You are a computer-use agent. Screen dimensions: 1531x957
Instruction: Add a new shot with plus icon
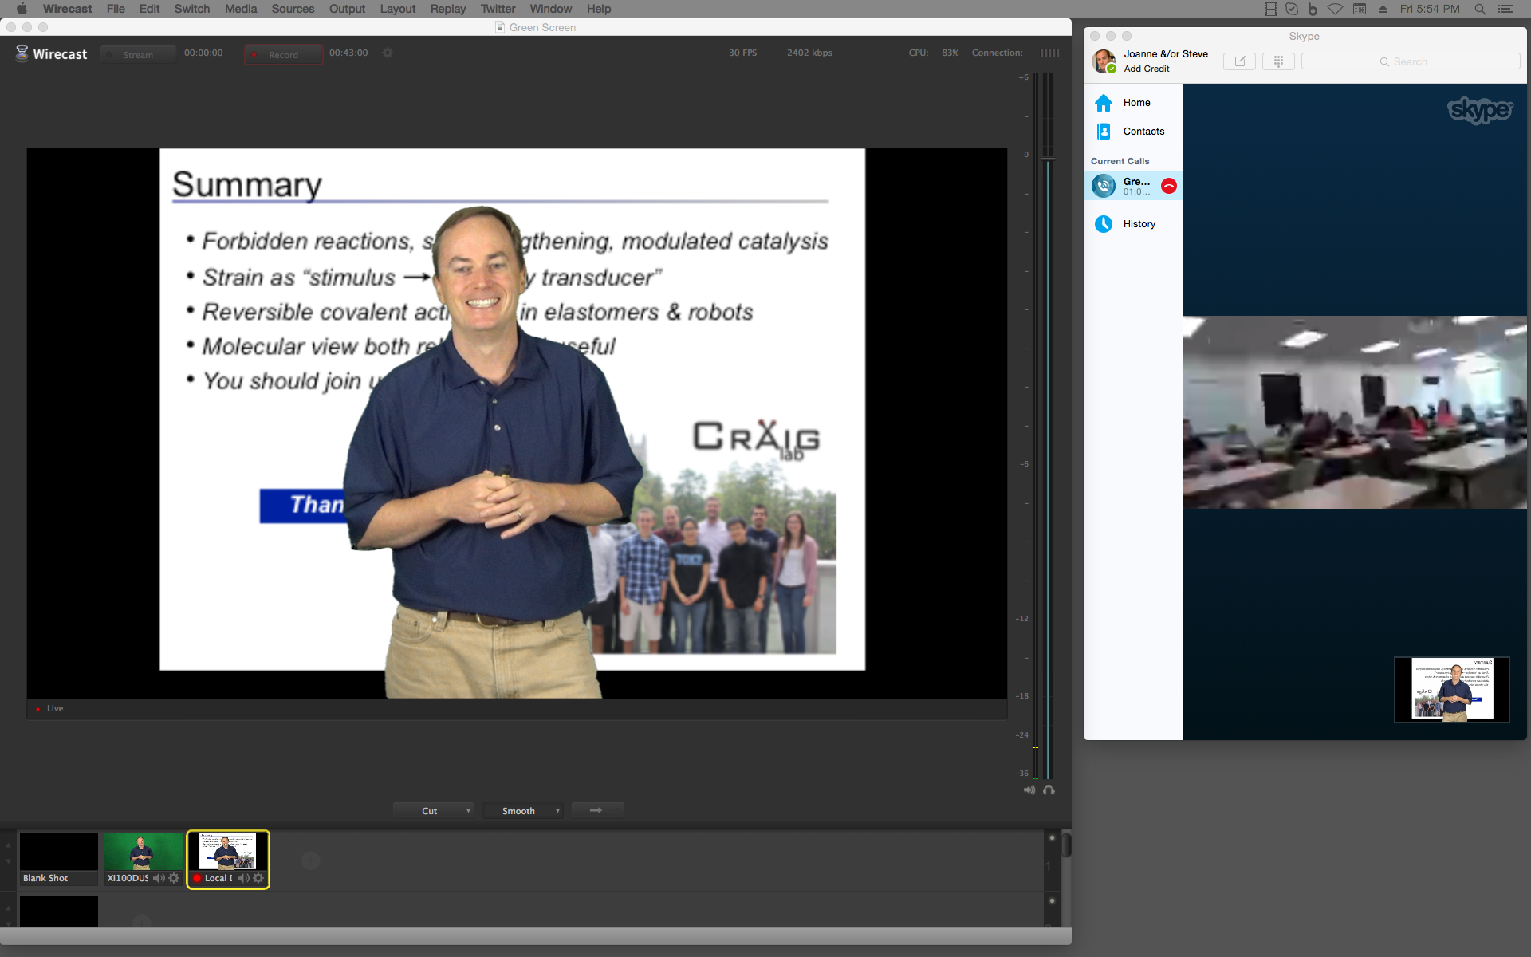[x=311, y=860]
